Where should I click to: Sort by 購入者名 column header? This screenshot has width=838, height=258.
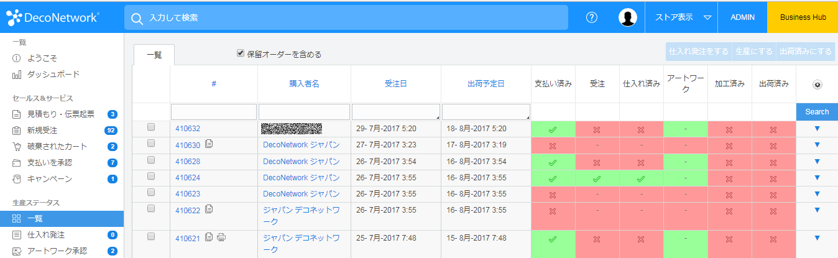click(304, 84)
